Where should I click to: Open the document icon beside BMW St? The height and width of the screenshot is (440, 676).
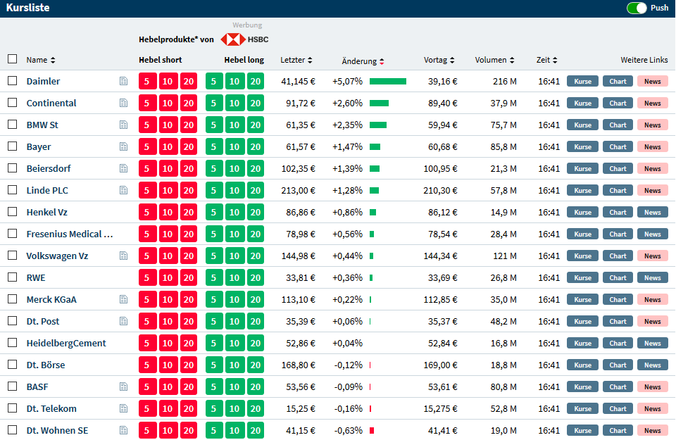click(124, 125)
